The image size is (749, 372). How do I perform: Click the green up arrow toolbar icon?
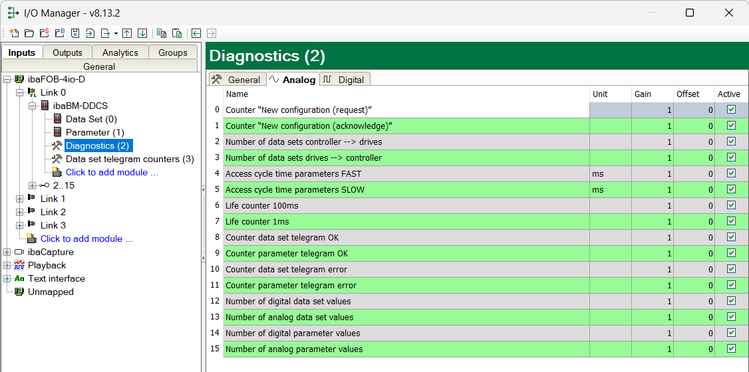pos(126,33)
